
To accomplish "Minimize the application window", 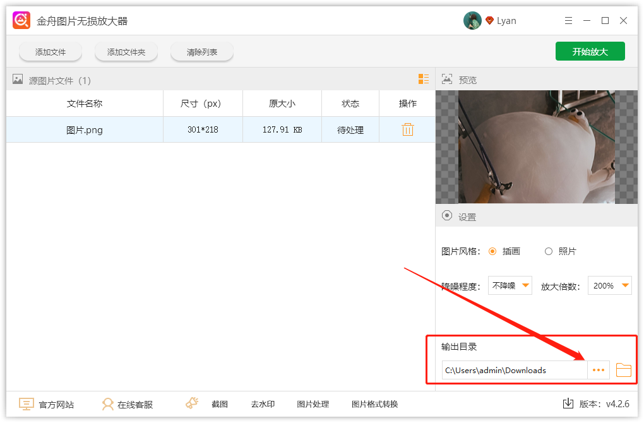I will (x=587, y=21).
